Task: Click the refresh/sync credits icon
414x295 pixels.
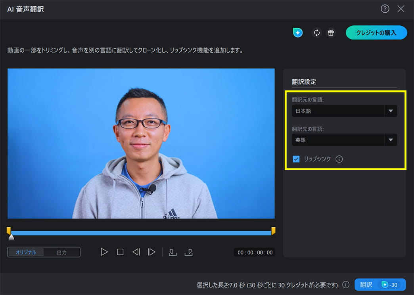Action: pyautogui.click(x=316, y=33)
